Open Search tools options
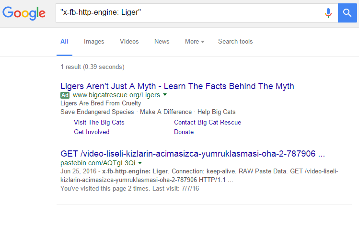Screen dimensions: 359x239 pyautogui.click(x=235, y=41)
